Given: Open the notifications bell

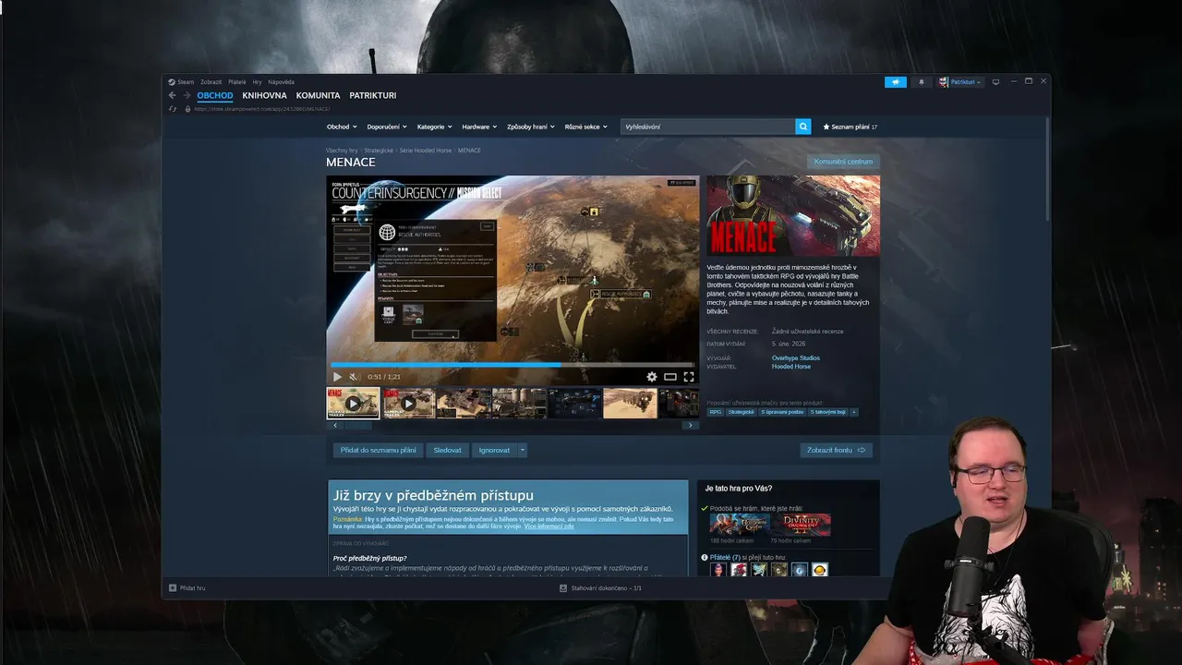Looking at the screenshot, I should coord(921,82).
